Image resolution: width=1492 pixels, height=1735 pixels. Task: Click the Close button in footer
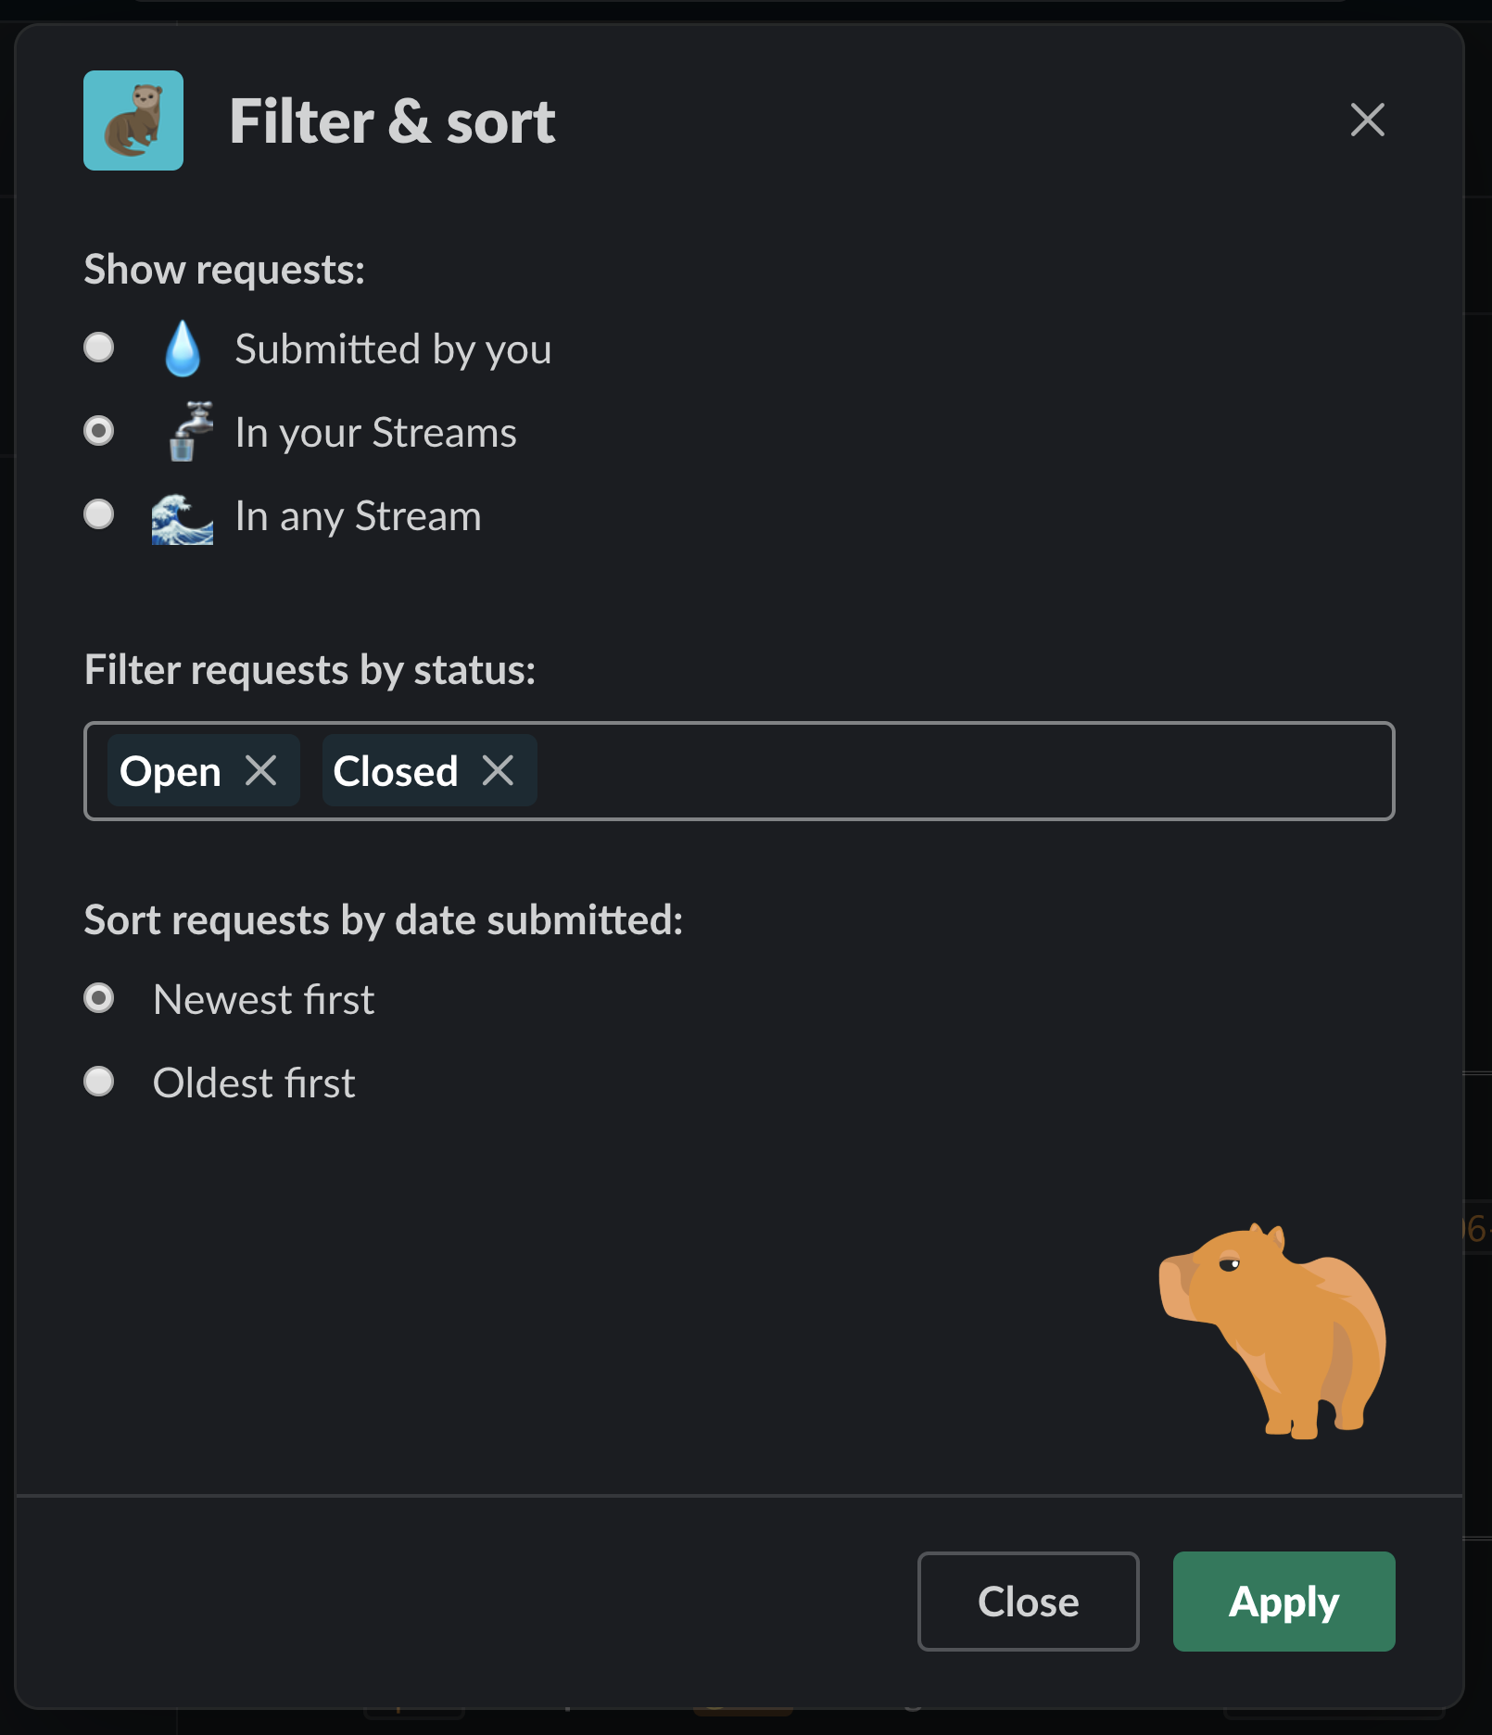click(x=1028, y=1602)
